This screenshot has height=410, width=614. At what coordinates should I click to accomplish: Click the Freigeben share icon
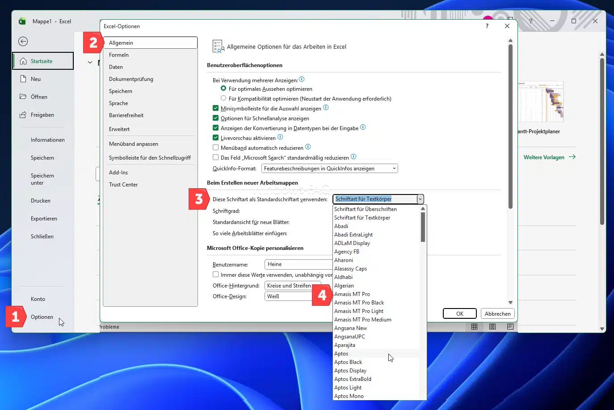(x=23, y=115)
